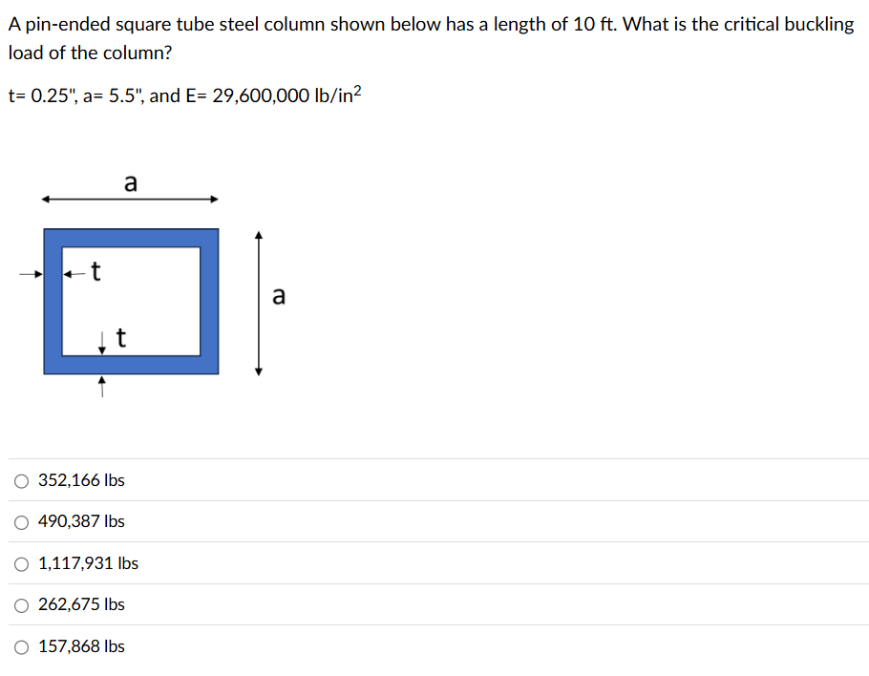The image size is (869, 676).
Task: Click the question title text about buckling load
Action: [x=430, y=25]
